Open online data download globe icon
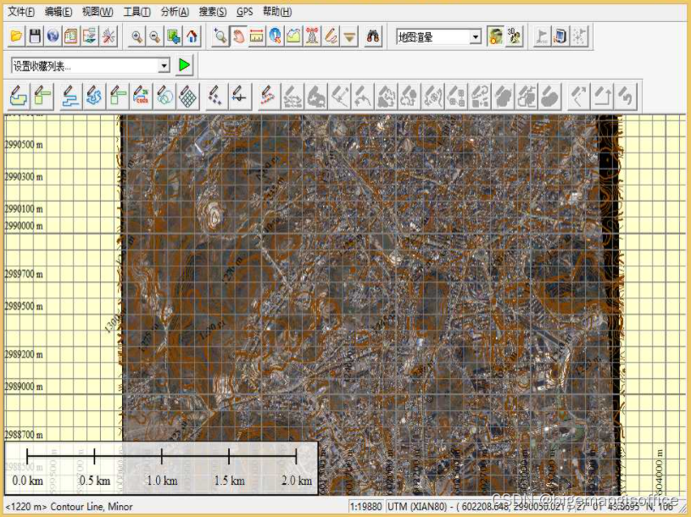691x517 pixels. [x=53, y=36]
